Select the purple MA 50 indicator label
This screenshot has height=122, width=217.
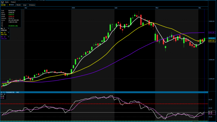point(3,37)
